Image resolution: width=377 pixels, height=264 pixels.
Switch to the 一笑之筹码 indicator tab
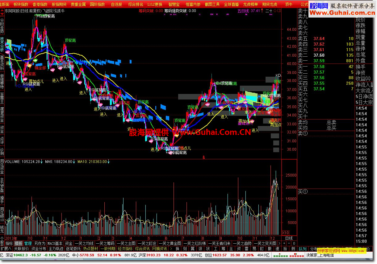point(106,243)
